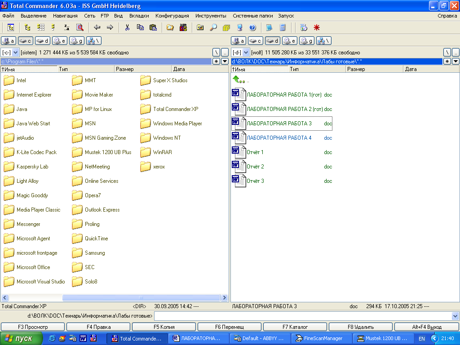The width and height of the screenshot is (460, 345).
Task: Open the Справка menu
Action: click(447, 16)
